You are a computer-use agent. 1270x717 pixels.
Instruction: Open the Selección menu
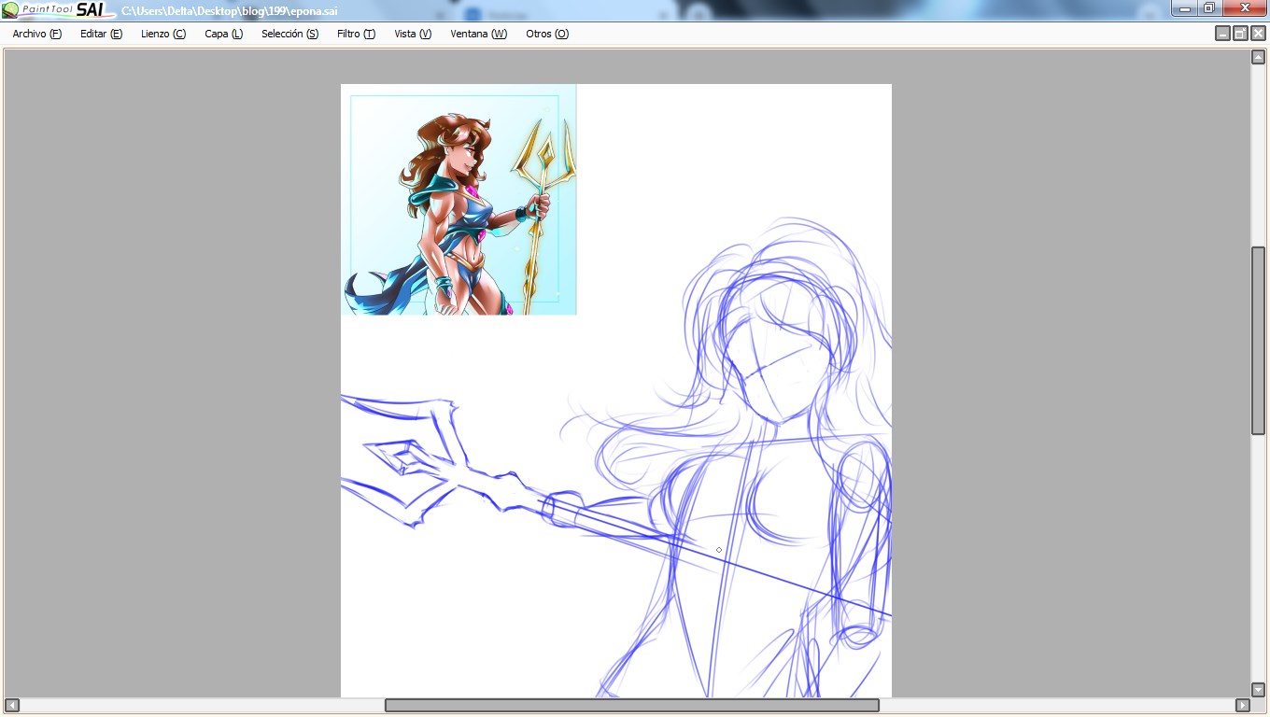click(x=289, y=34)
